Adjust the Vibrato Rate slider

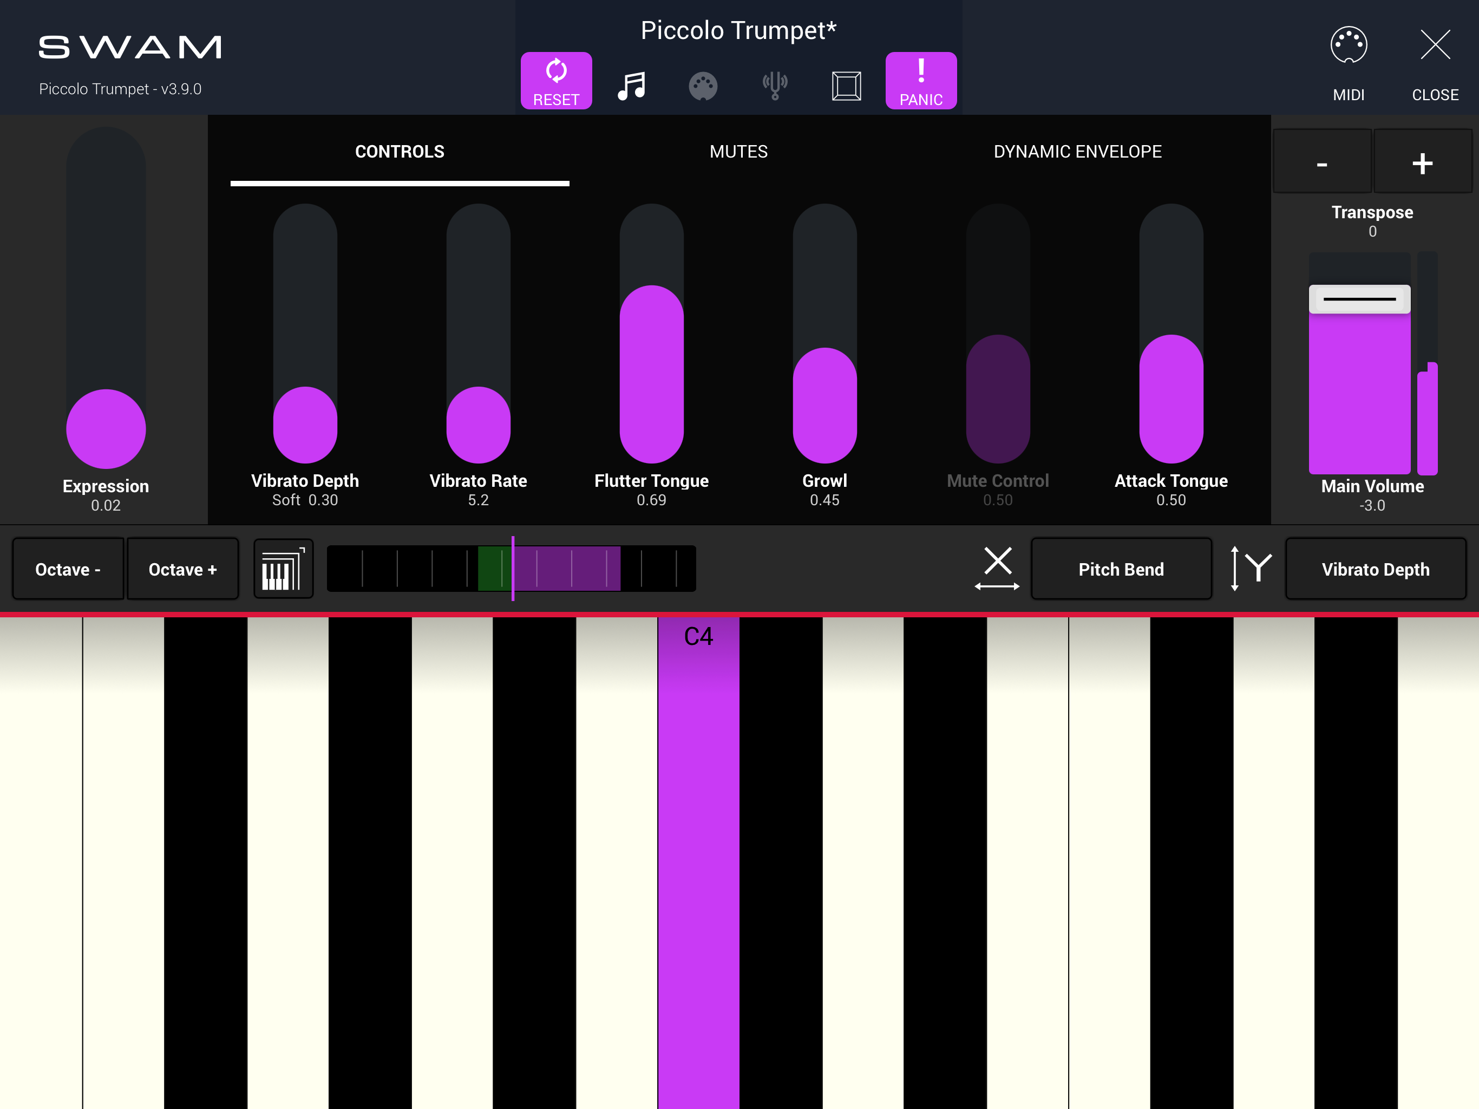click(x=478, y=333)
